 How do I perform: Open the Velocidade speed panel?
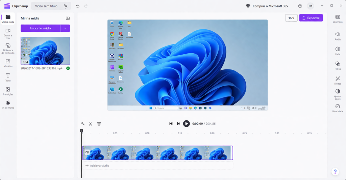338,108
